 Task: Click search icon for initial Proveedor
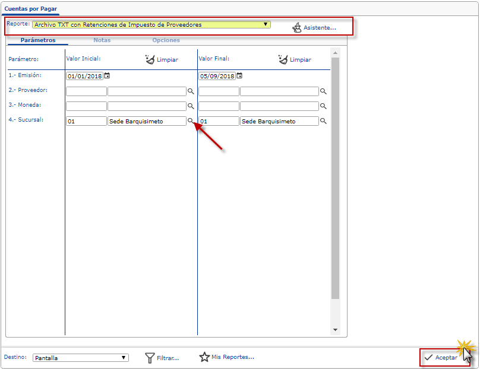point(191,91)
